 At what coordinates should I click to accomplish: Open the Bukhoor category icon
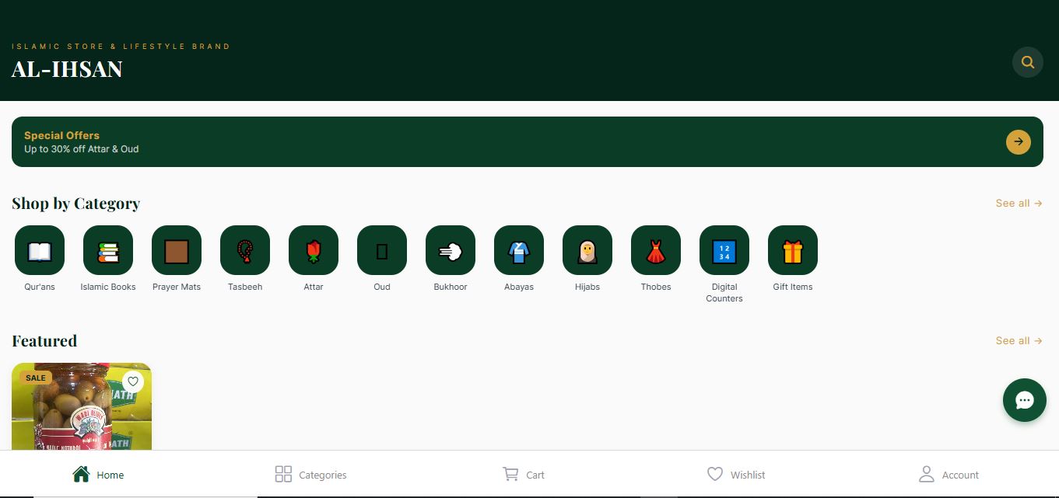tap(451, 250)
